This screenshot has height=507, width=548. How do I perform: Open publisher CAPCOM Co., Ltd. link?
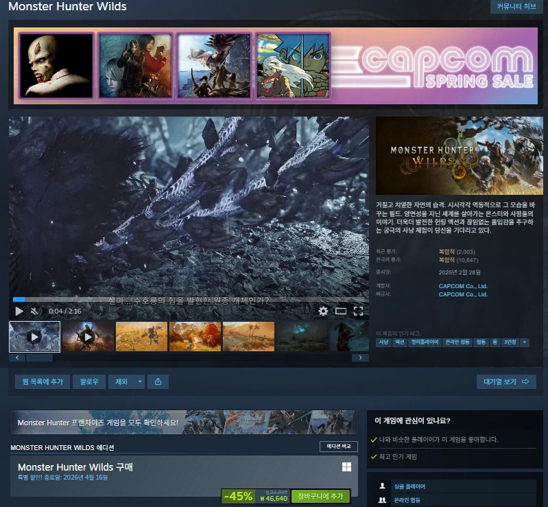(x=463, y=294)
